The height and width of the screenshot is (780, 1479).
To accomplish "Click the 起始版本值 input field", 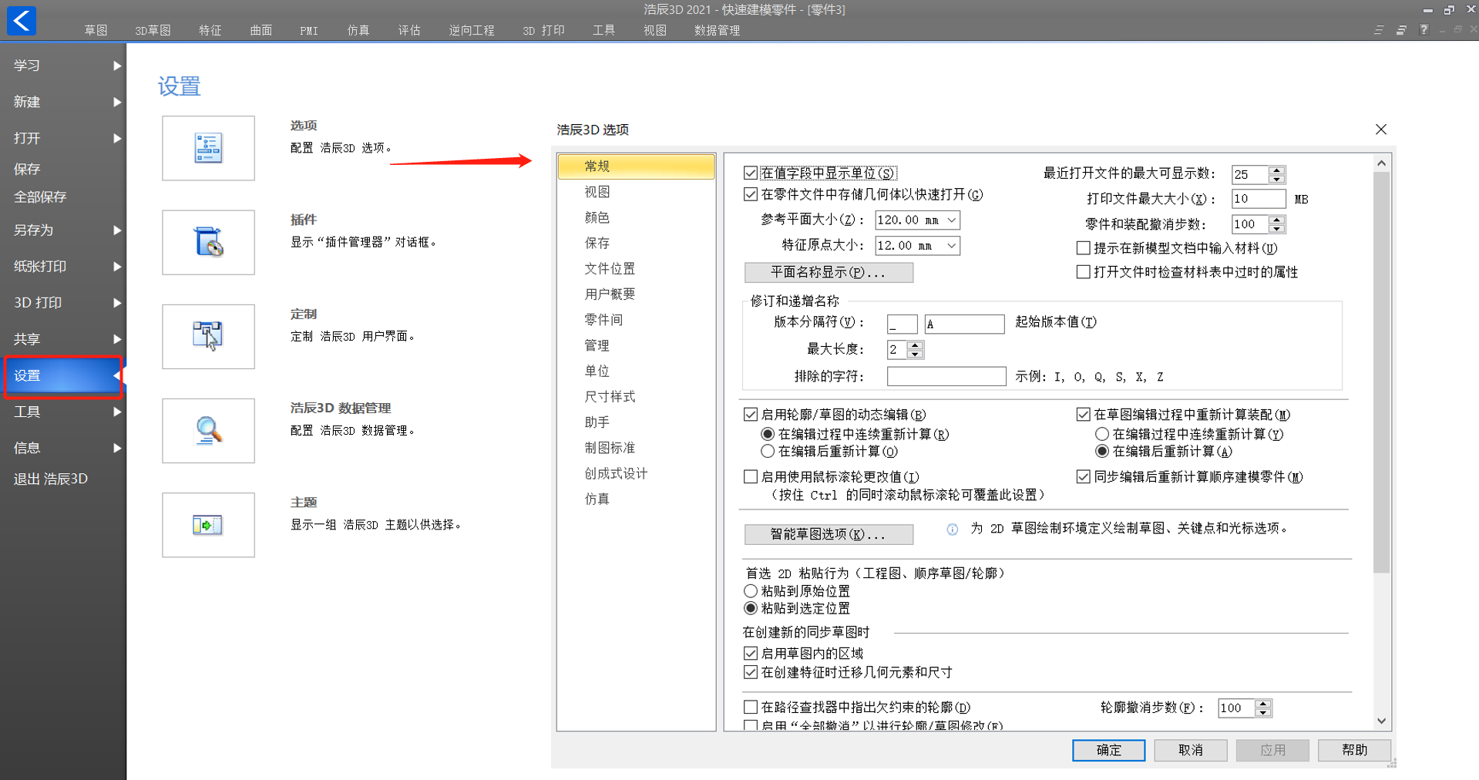I will 964,324.
